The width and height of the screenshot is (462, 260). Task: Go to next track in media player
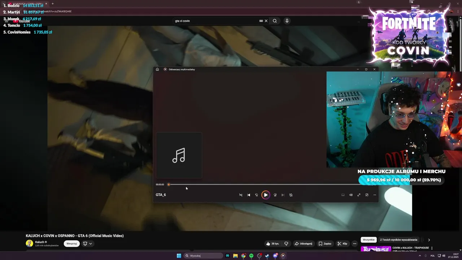(x=283, y=195)
